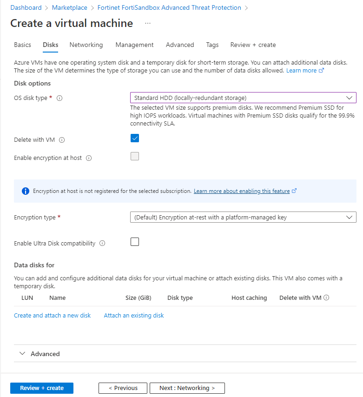Screen dimensions: 363x397
Task: Open the Encryption type dropdown
Action: [243, 217]
